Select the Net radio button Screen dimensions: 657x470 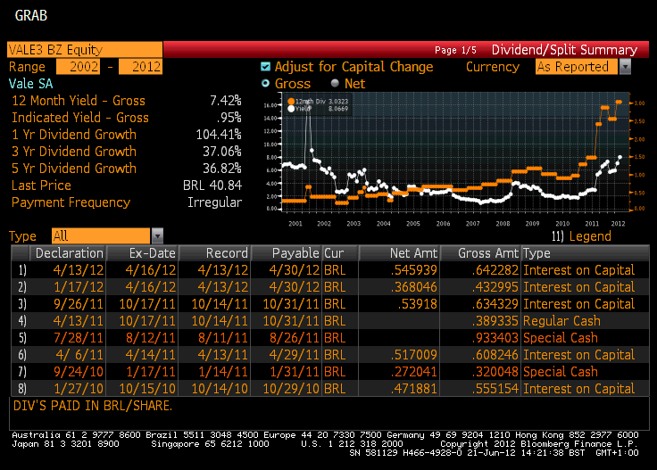click(335, 84)
